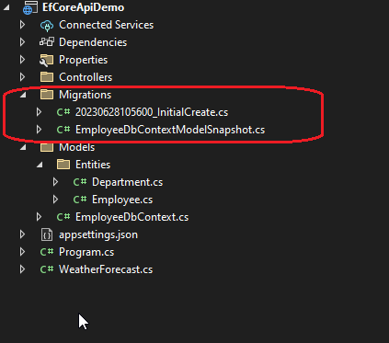389x343 pixels.
Task: Open the Department.cs file name
Action: (x=127, y=182)
